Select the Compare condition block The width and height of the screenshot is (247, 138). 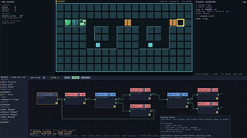[6, 92]
